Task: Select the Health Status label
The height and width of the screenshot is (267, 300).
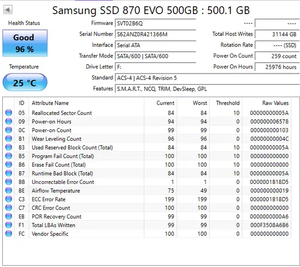Action: coord(24,23)
